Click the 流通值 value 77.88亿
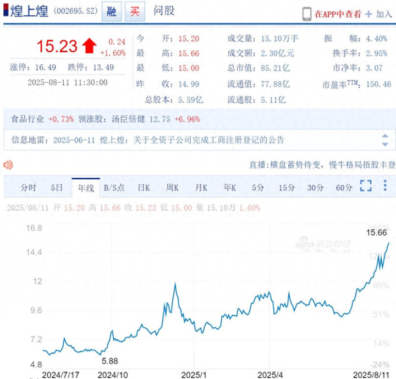This screenshot has width=396, height=379. (276, 84)
